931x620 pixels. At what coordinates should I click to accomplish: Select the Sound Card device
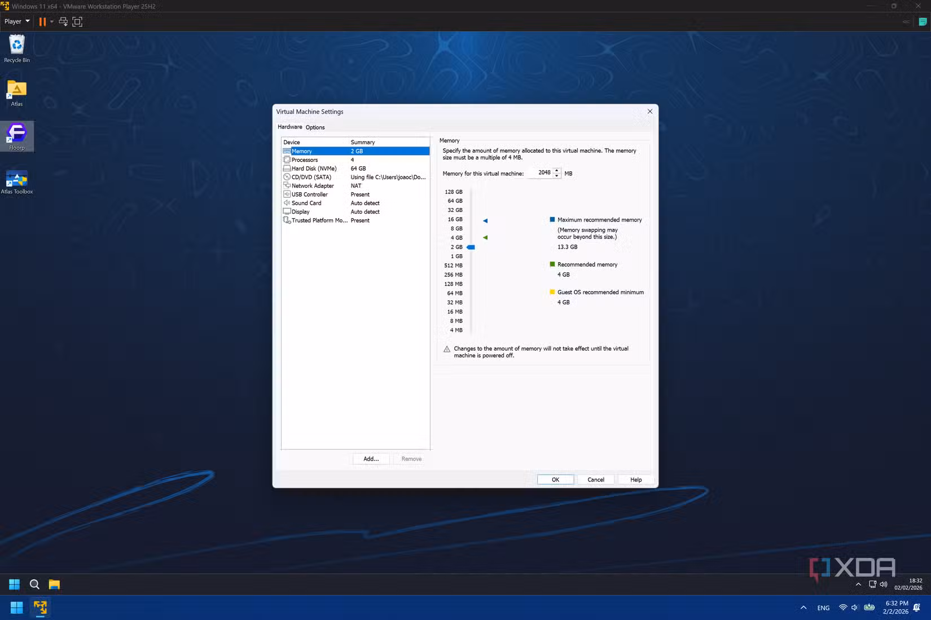click(x=355, y=203)
